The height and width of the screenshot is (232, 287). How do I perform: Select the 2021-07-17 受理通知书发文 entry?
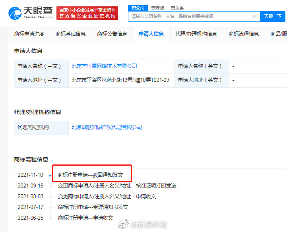93,207
